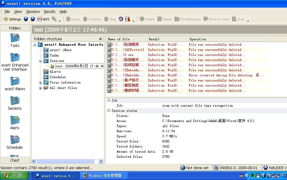Open the Results menu
Screen dimensions: 287x180
click(x=50, y=11)
